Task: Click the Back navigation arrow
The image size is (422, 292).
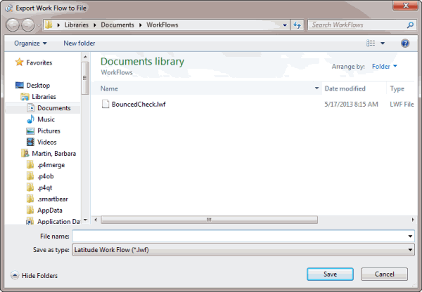Action: click(x=13, y=25)
